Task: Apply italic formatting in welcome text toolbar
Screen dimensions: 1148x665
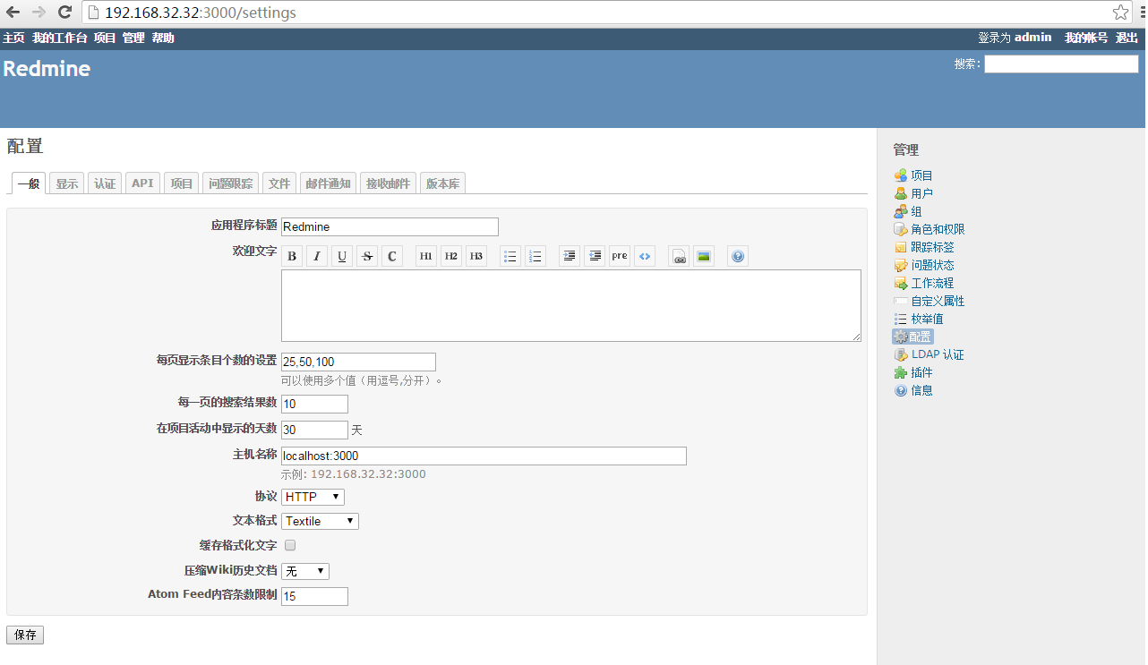Action: tap(317, 257)
